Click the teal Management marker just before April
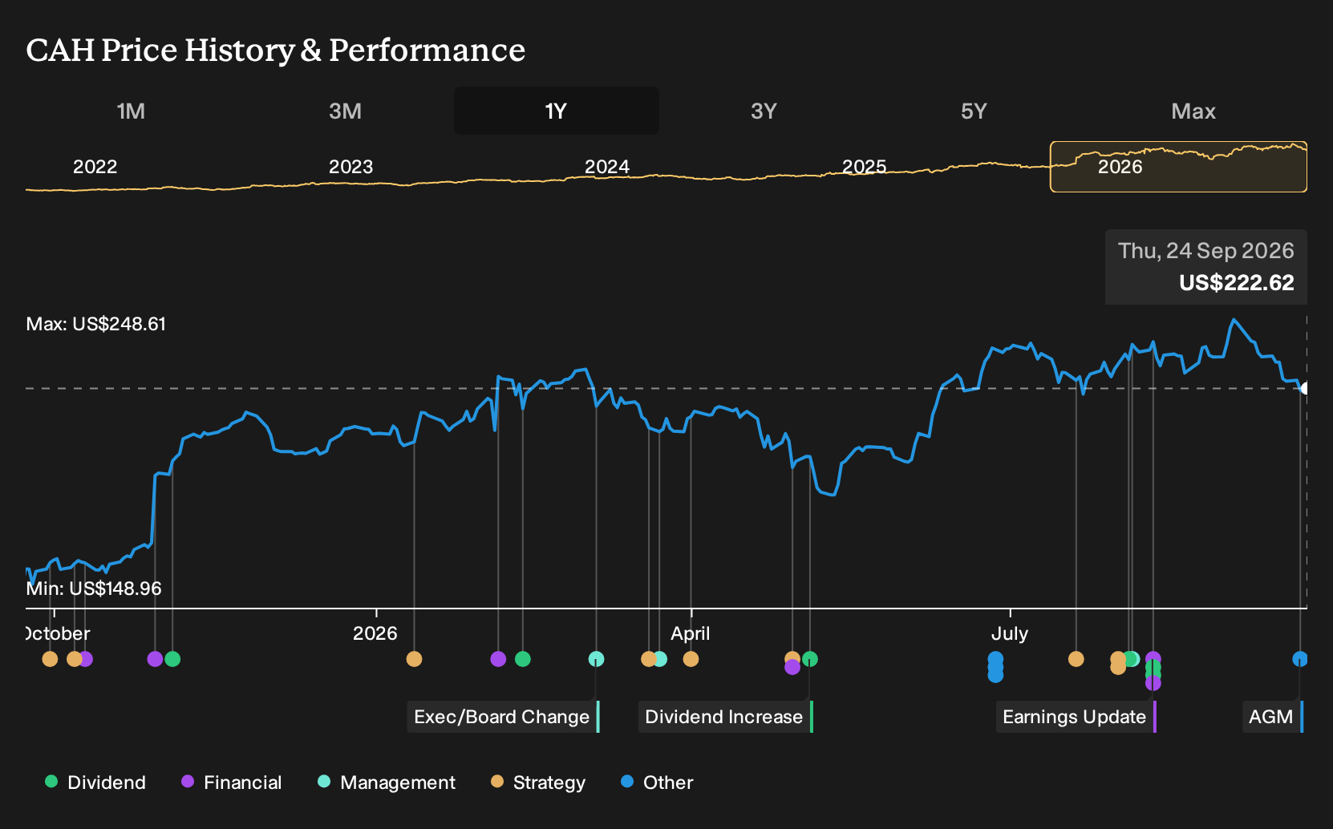Image resolution: width=1333 pixels, height=829 pixels. [x=659, y=659]
